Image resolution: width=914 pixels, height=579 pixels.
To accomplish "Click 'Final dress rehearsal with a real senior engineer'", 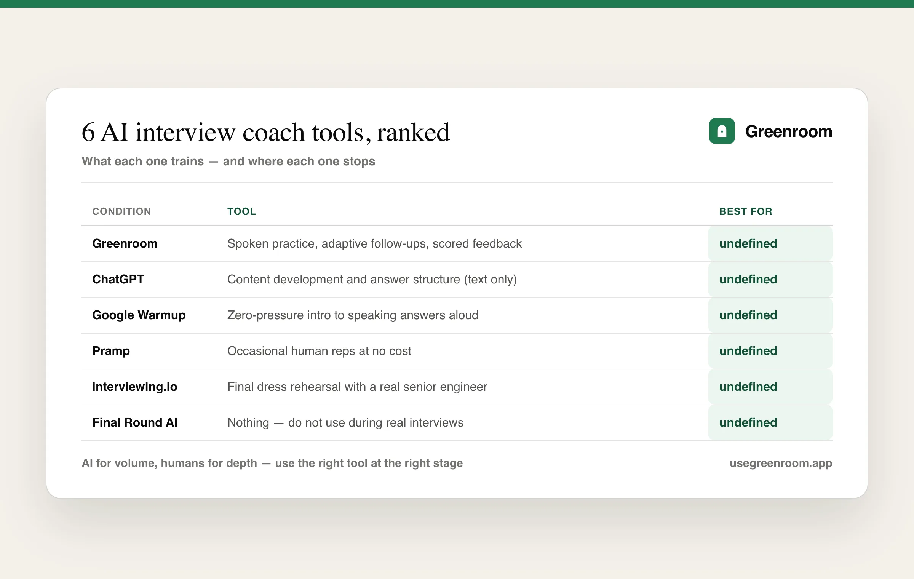I will pos(357,387).
